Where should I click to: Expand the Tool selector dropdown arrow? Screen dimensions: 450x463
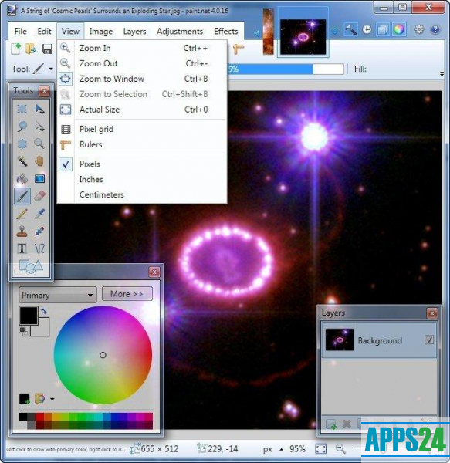[51, 69]
